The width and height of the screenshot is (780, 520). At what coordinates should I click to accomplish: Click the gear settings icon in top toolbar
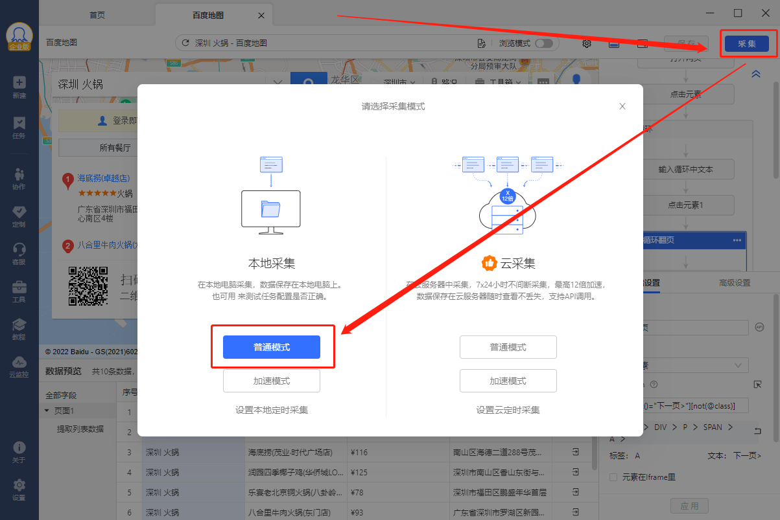(x=587, y=43)
